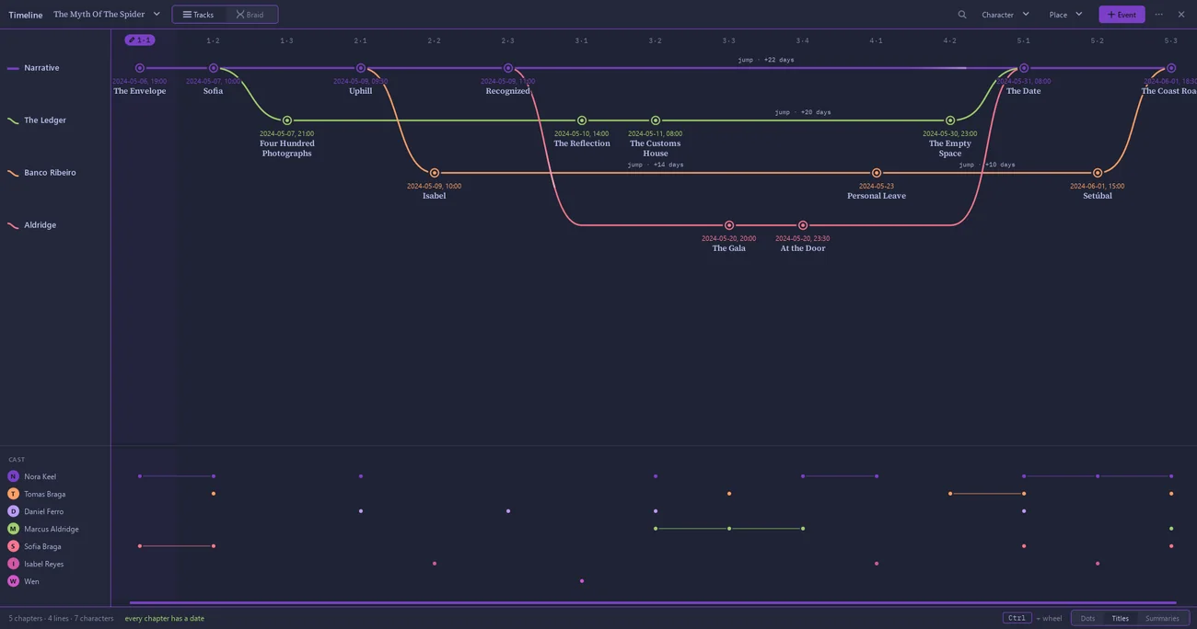This screenshot has height=629, width=1197.
Task: Click the Recognized event node
Action: coord(508,68)
